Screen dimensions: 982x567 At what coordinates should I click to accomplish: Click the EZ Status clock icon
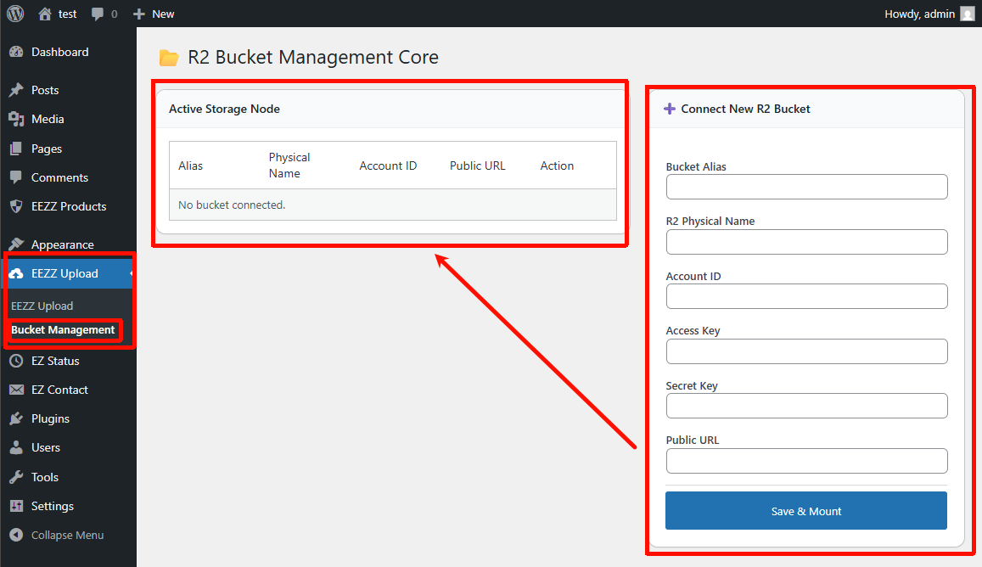point(16,361)
